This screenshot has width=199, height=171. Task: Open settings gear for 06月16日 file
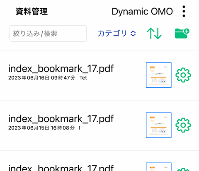(183, 75)
